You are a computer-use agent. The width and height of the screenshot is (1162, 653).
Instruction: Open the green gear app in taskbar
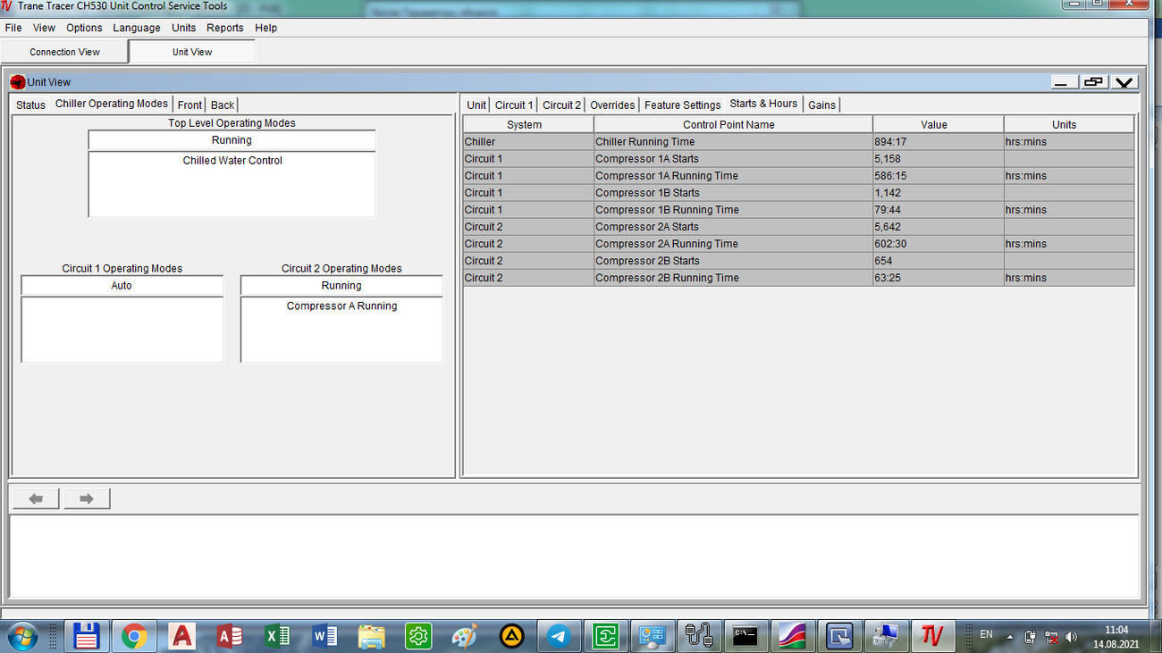click(418, 636)
